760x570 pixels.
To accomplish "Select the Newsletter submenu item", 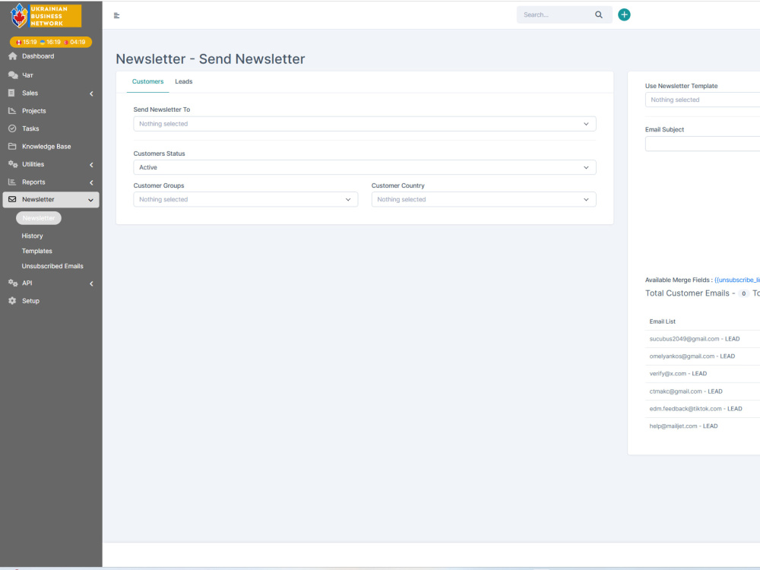I will [39, 218].
